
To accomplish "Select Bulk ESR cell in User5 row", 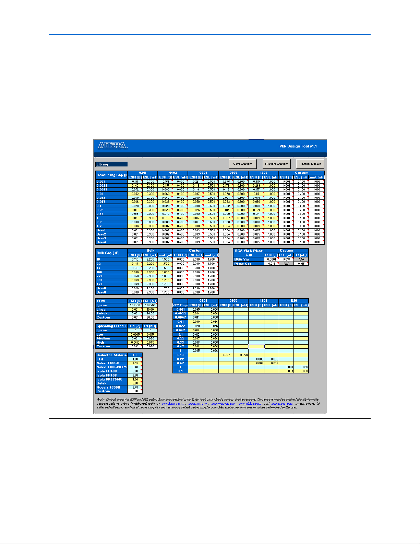I will [x=135, y=288].
